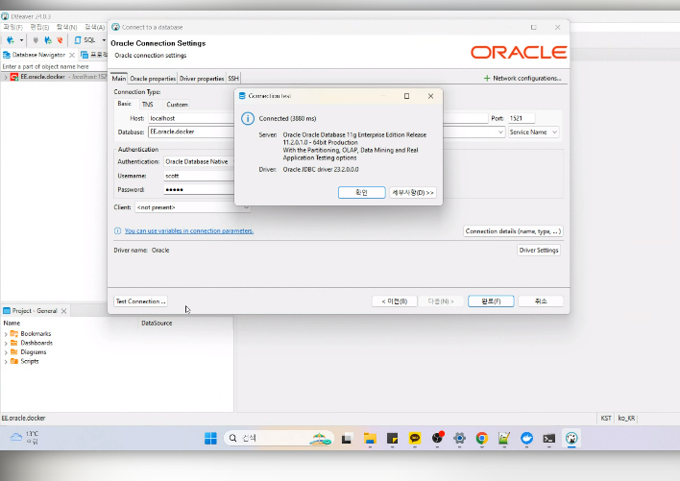680x481 pixels.
Task: Open the KakaoTalk taskbar icon
Action: coord(415,439)
